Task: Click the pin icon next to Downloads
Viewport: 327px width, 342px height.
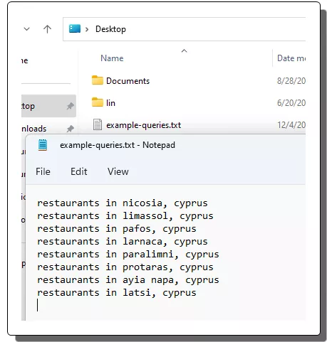Action: [x=70, y=129]
